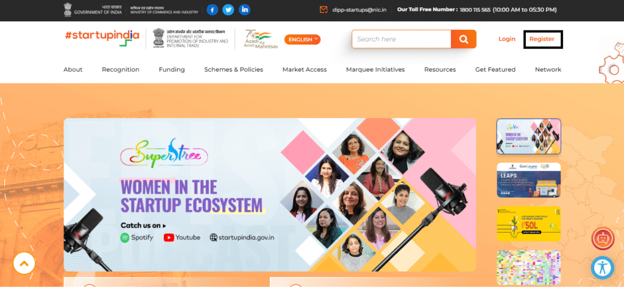
Task: Select the LEAPS banner thumbnail
Action: click(528, 180)
